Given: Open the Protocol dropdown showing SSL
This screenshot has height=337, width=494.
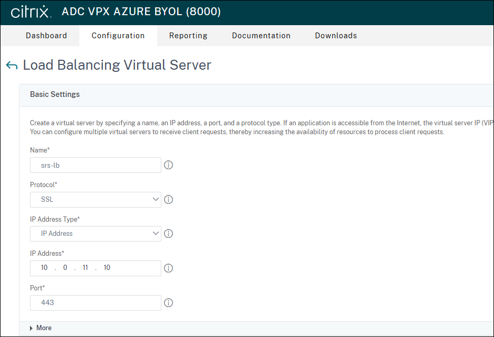Looking at the screenshot, I should [x=96, y=200].
